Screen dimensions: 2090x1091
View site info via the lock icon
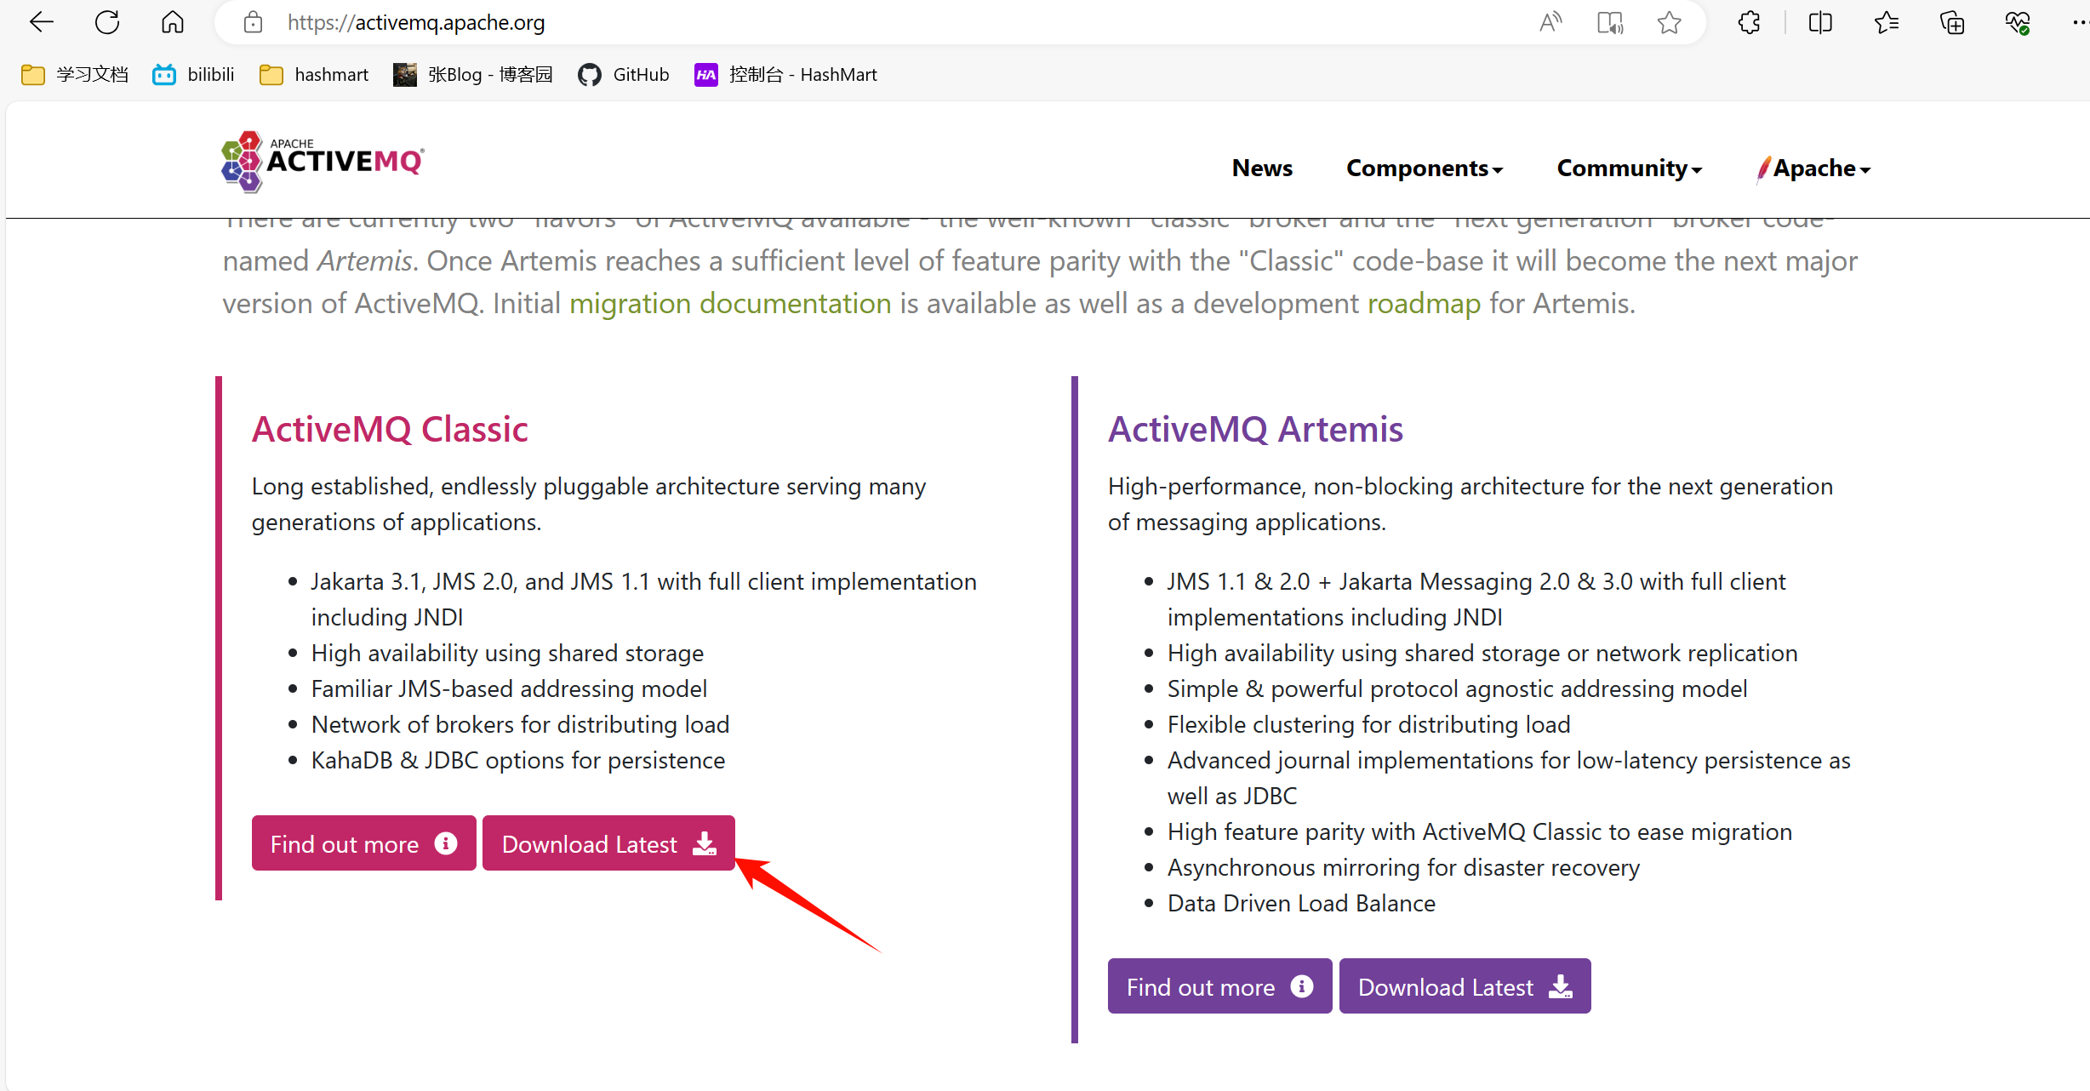(253, 22)
